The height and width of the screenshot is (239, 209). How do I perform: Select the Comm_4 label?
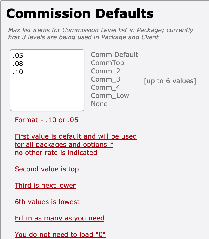click(x=106, y=88)
